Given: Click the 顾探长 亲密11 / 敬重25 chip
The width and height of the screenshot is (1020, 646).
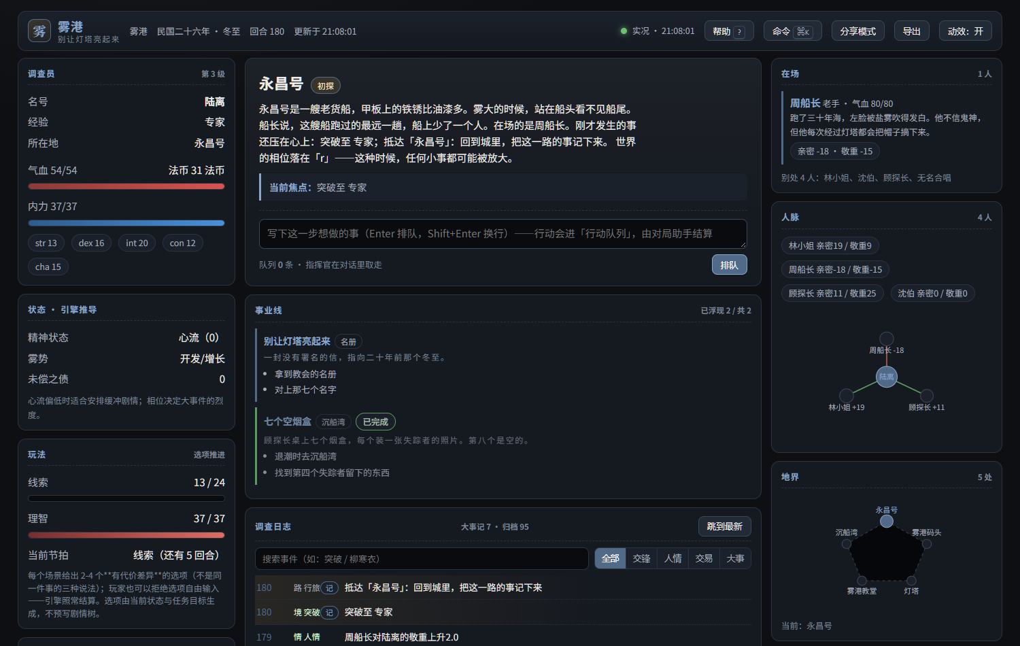Looking at the screenshot, I should (832, 293).
